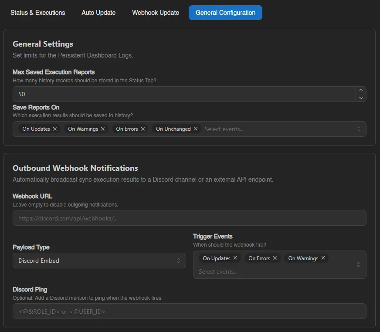Expand the Trigger Events dropdown chevron
The width and height of the screenshot is (380, 332).
point(359,264)
